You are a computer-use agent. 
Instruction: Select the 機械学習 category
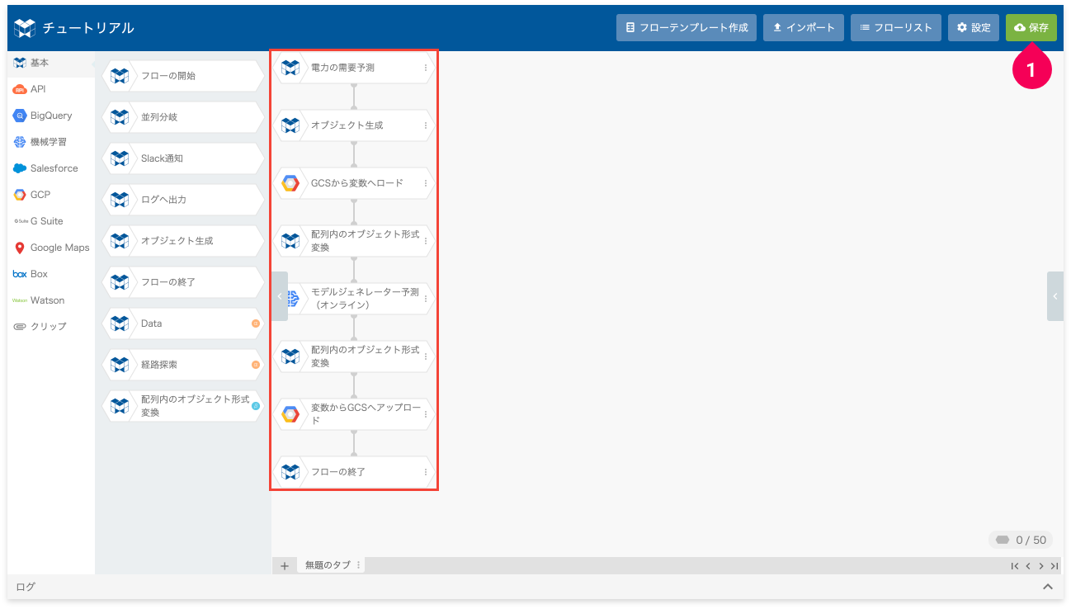point(51,142)
